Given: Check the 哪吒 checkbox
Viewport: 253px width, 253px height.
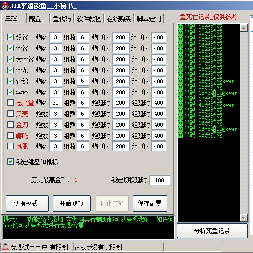Looking at the screenshot, I should point(10,136).
